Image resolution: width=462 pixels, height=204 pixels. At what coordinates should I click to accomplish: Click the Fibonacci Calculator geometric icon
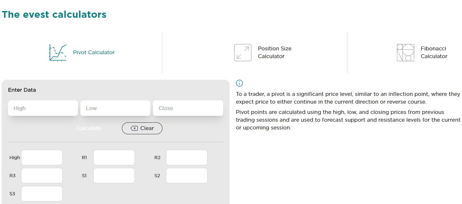click(x=405, y=53)
